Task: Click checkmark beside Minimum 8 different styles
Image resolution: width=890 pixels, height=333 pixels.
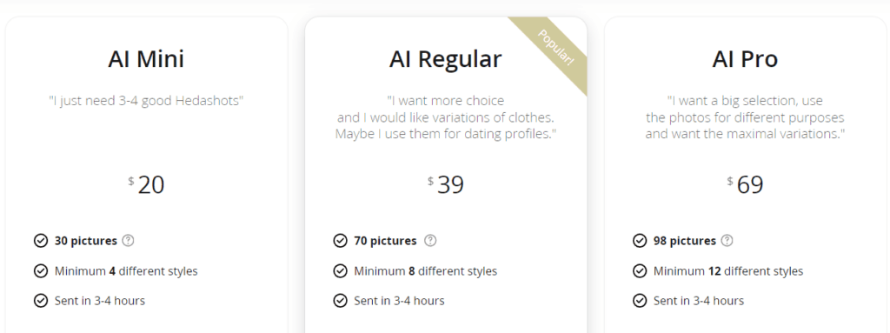Action: (x=340, y=271)
